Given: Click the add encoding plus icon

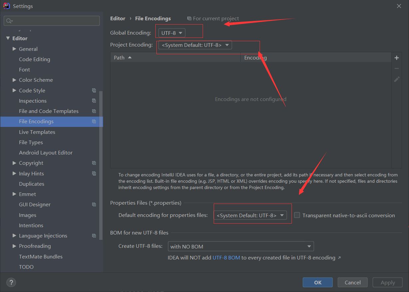Looking at the screenshot, I should [x=396, y=58].
